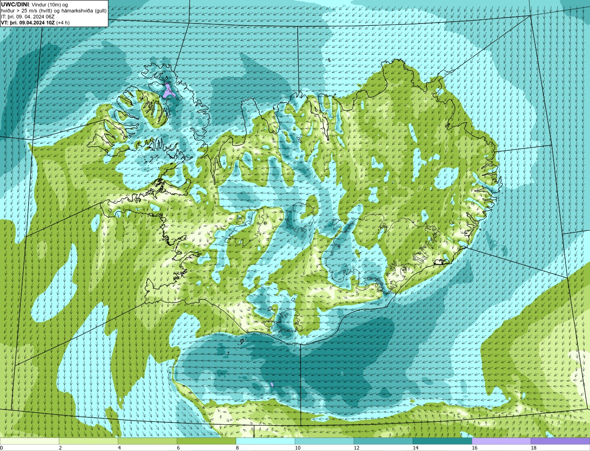This screenshot has height=451, width=590.
Task: Click the purple high-wind patch over the Westfjords
Action: coord(168,91)
